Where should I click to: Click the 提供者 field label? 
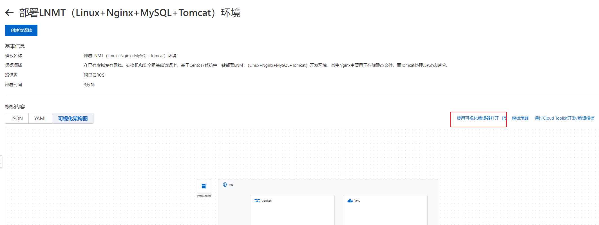point(11,75)
